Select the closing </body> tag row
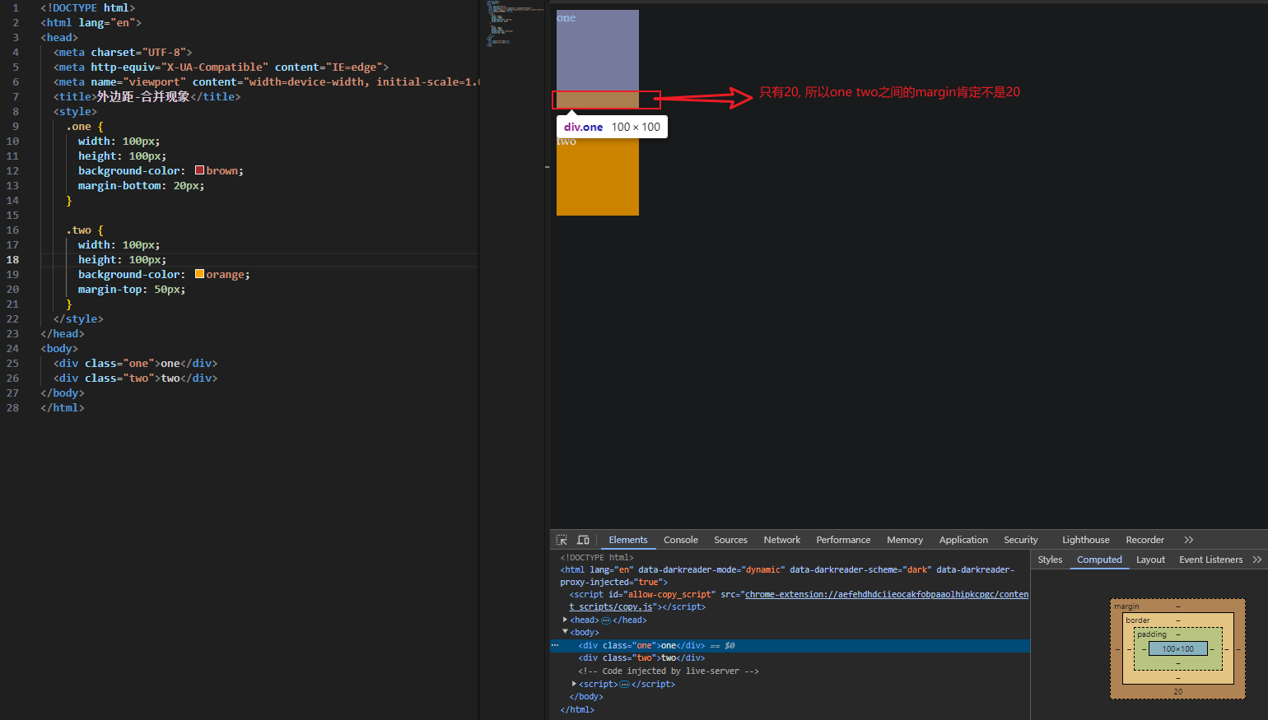The width and height of the screenshot is (1268, 720). click(790, 697)
